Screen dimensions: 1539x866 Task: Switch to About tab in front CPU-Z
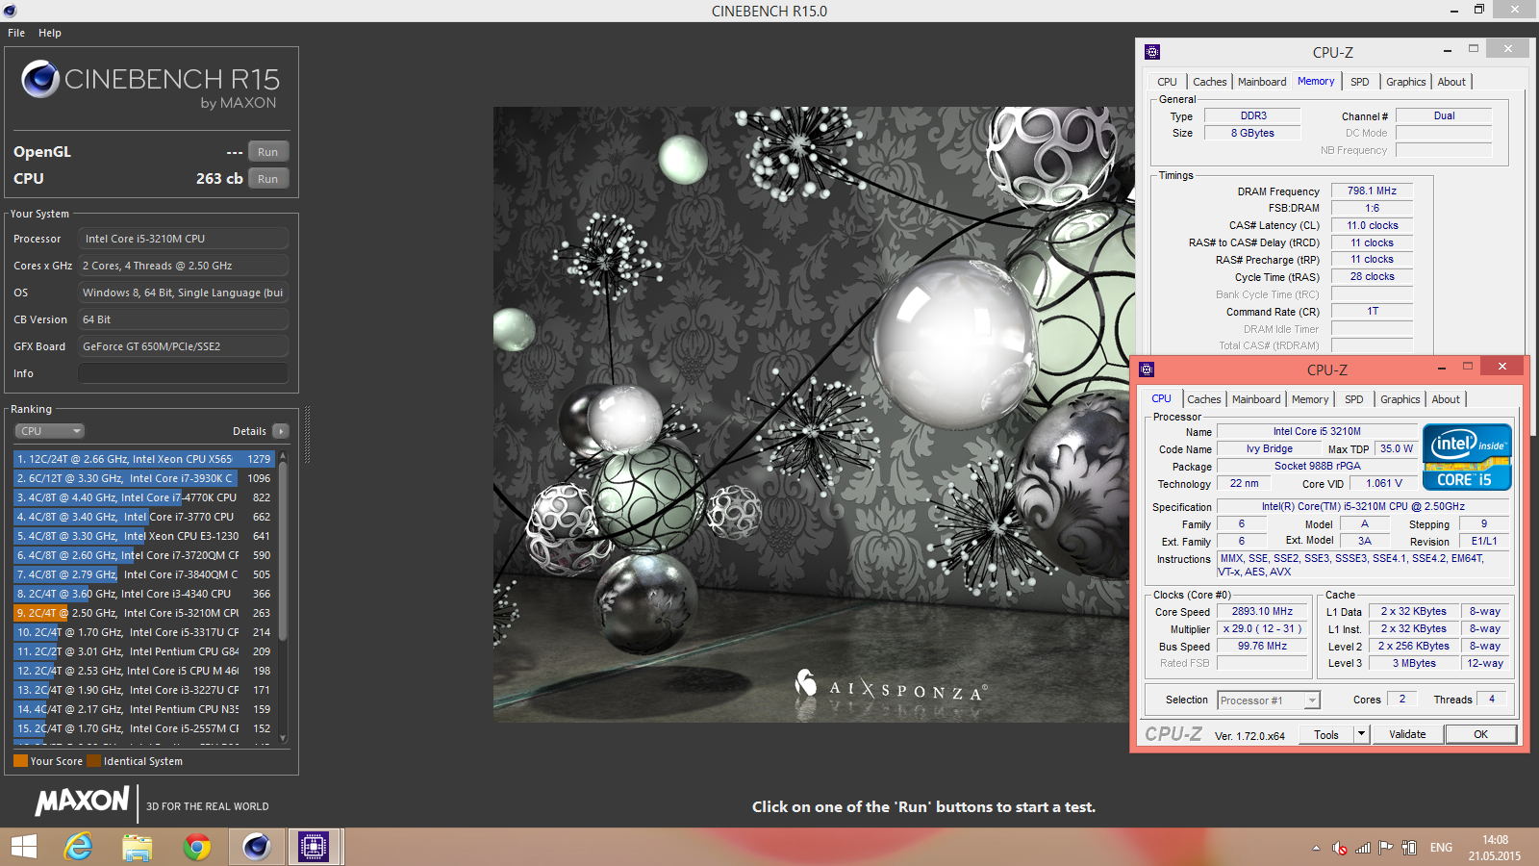point(1446,399)
